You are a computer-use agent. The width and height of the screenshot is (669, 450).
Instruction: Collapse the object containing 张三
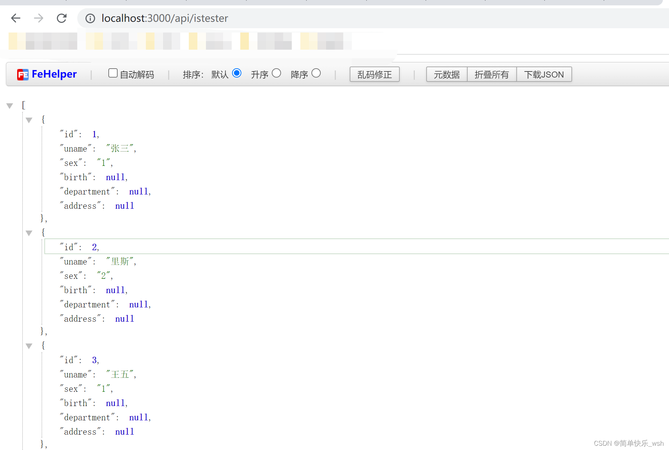pyautogui.click(x=29, y=120)
